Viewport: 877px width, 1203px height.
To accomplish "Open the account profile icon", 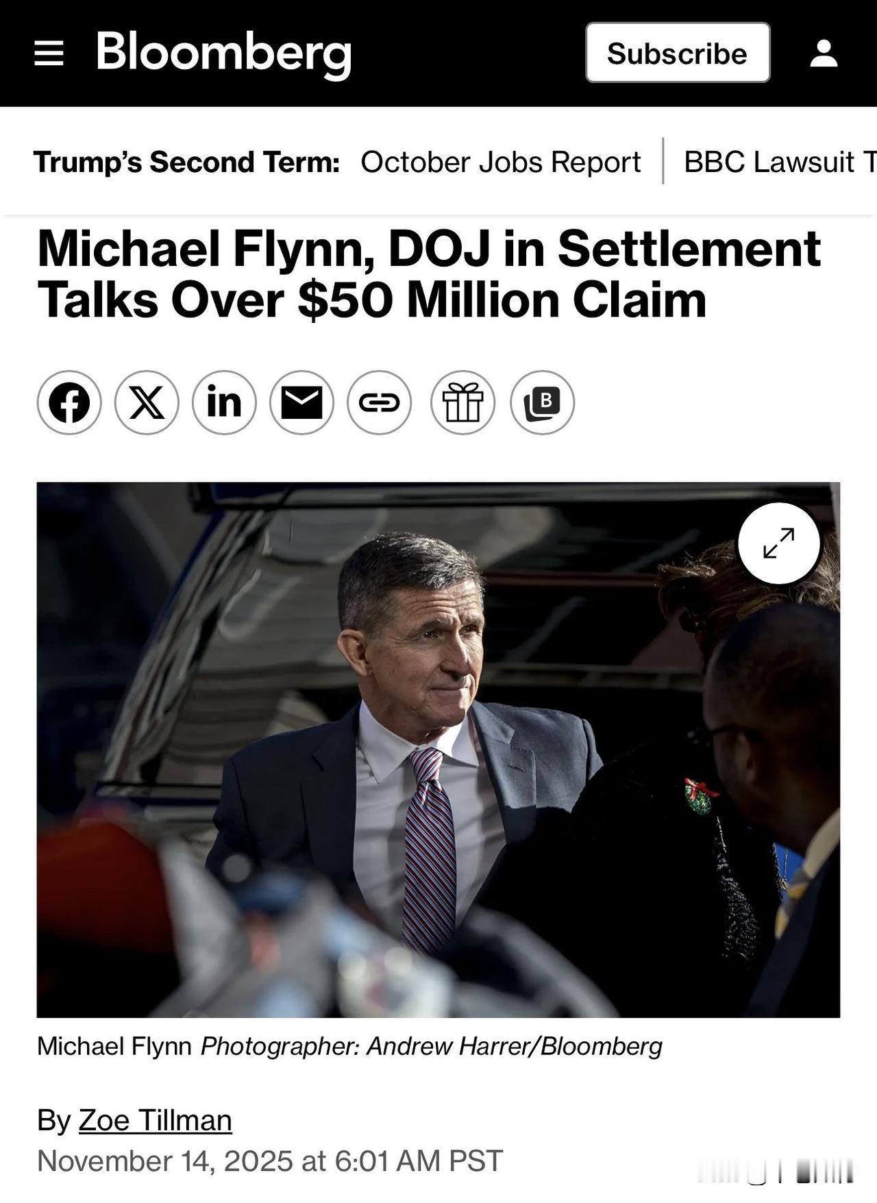I will 823,53.
